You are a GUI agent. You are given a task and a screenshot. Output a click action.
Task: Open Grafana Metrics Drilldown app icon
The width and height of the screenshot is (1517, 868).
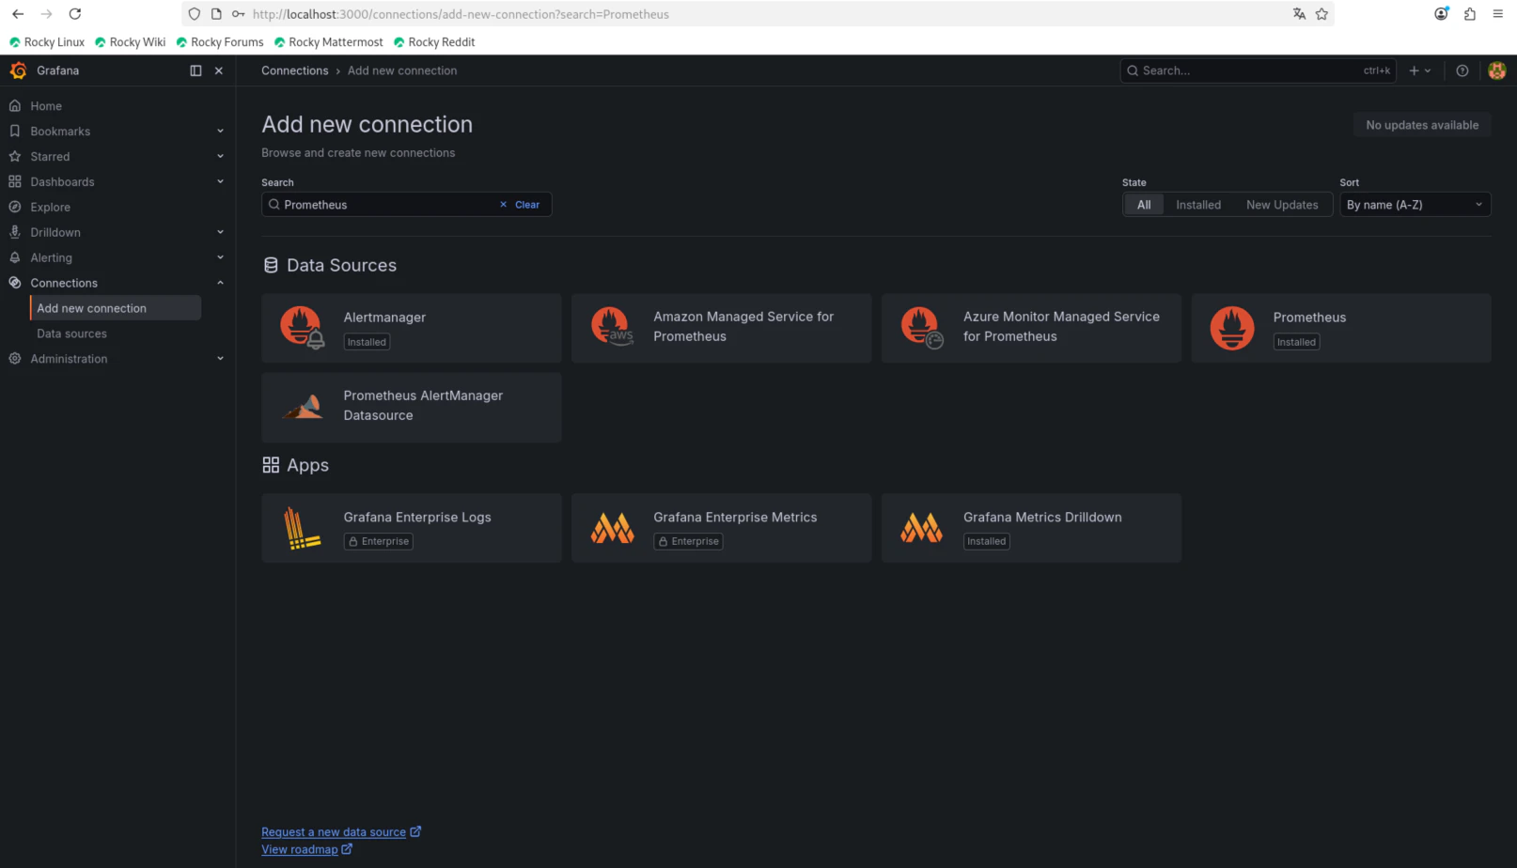coord(921,528)
